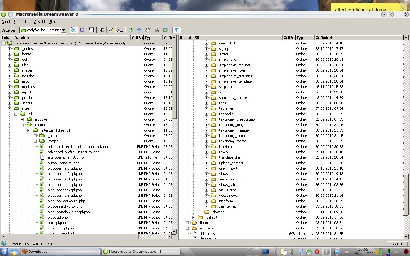Screen dimensions: 410x256
Task: Open the site selection dropdown
Action: pyautogui.click(x=63, y=30)
